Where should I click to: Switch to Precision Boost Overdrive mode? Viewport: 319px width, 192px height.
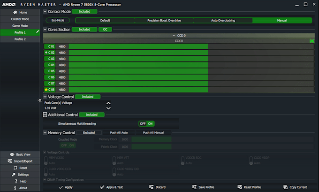click(164, 21)
